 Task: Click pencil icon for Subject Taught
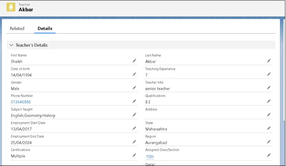click(x=134, y=115)
